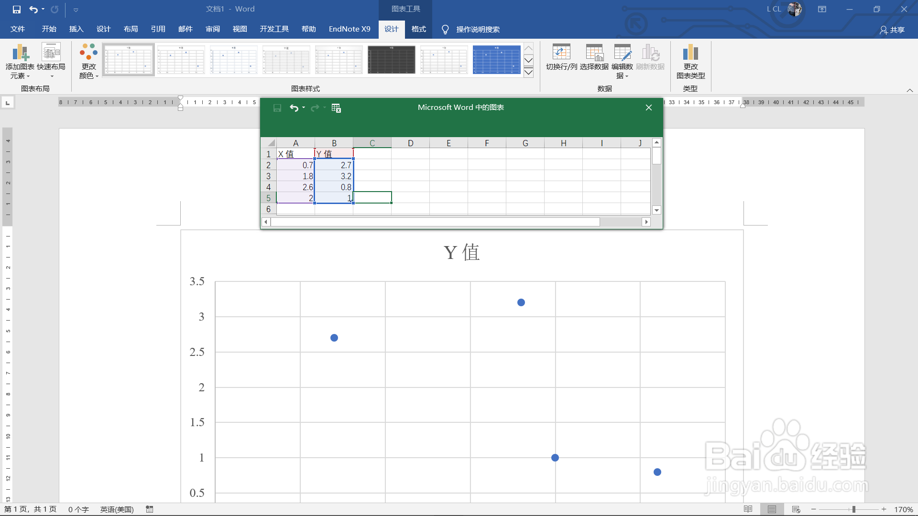Open the 插入 ribbon tab
The width and height of the screenshot is (918, 516).
76,29
